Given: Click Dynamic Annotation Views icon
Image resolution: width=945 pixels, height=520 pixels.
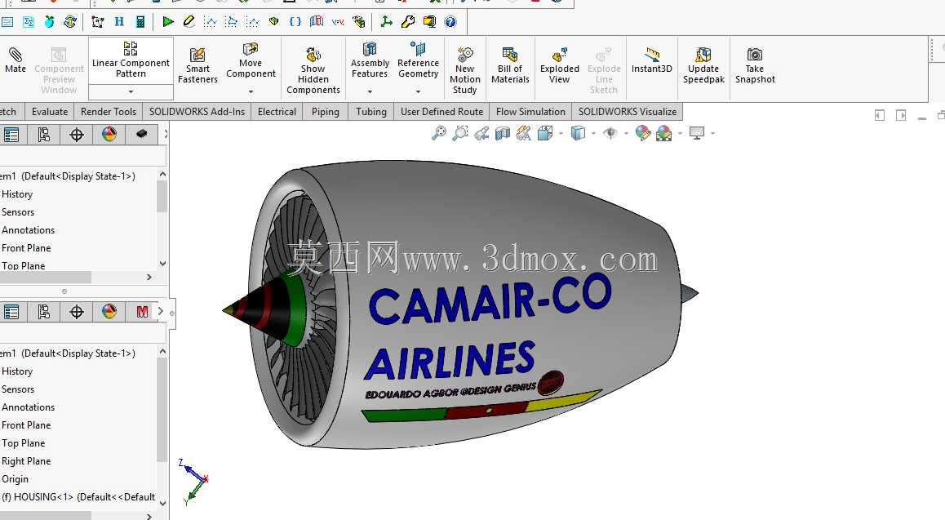Looking at the screenshot, I should (x=523, y=133).
